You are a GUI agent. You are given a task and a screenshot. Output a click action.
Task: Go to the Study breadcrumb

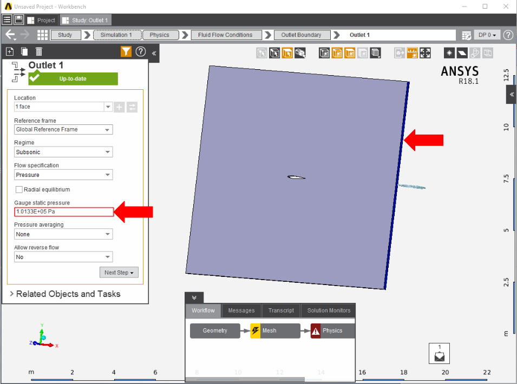tap(66, 35)
